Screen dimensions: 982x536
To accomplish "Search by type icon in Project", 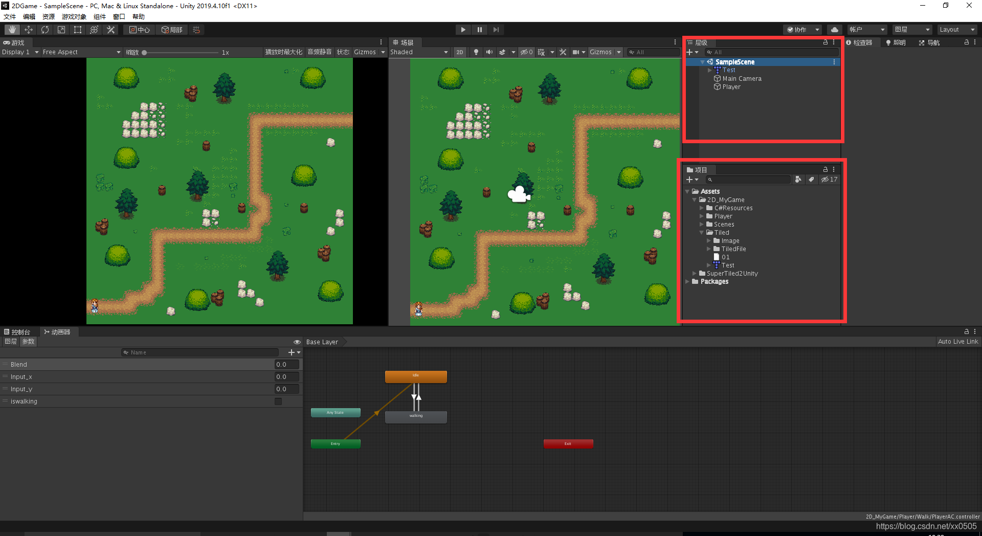I will click(798, 180).
